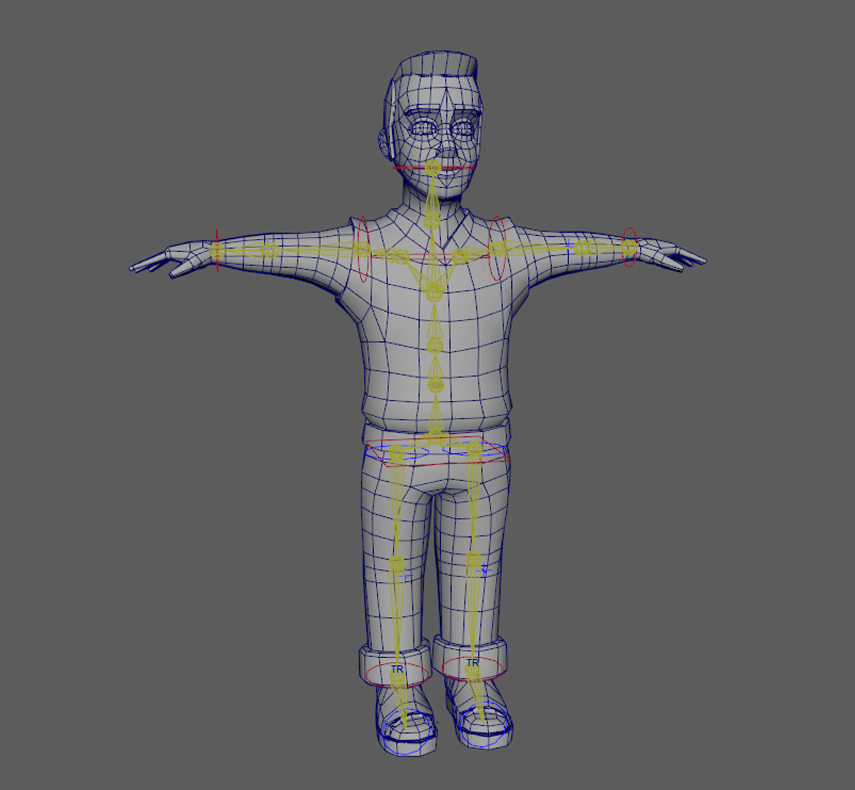Select the shoulder joint in the screen-left red ellipse

point(363,250)
